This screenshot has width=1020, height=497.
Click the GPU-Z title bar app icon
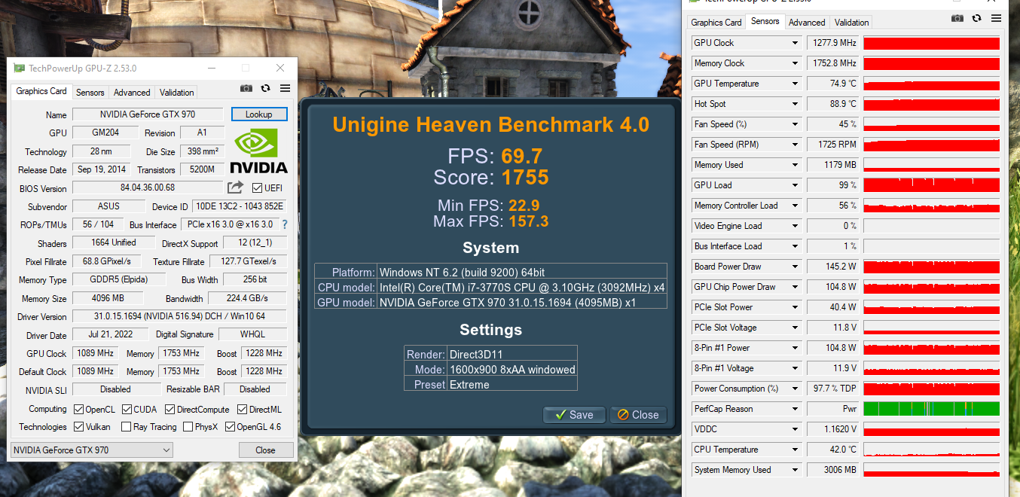click(20, 68)
